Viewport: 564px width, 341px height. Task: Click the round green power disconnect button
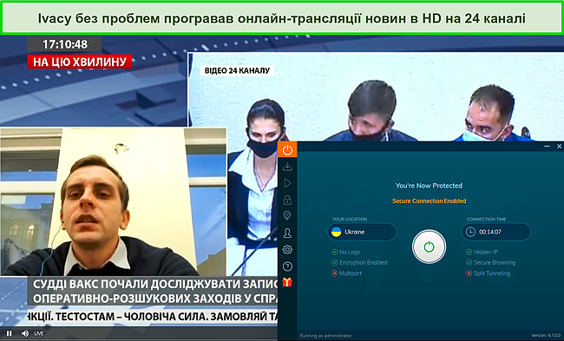(x=429, y=246)
